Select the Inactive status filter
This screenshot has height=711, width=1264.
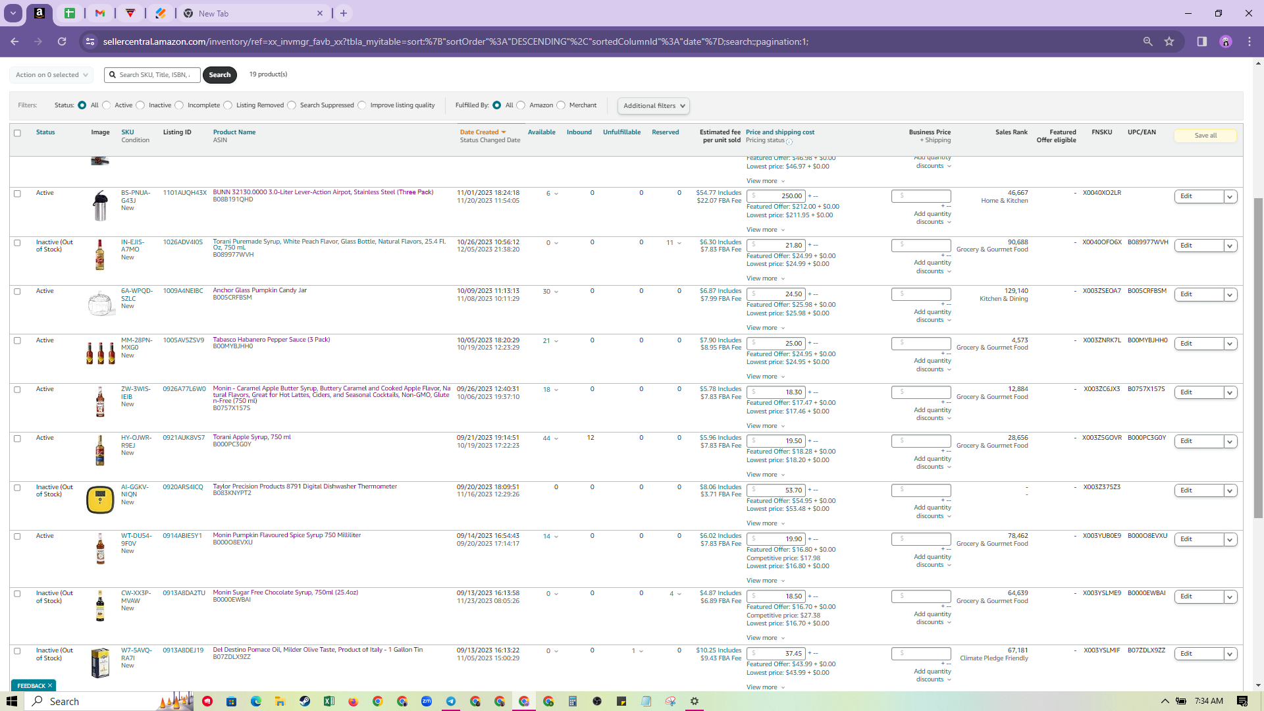(140, 105)
